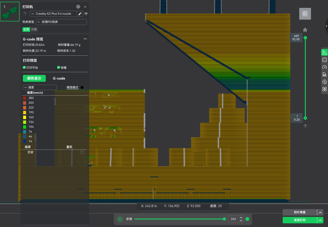
Task: Click the 切片单盘 slice plate button
Action: [300, 212]
